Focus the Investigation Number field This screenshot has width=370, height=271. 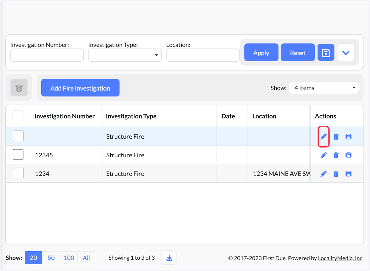pos(47,55)
